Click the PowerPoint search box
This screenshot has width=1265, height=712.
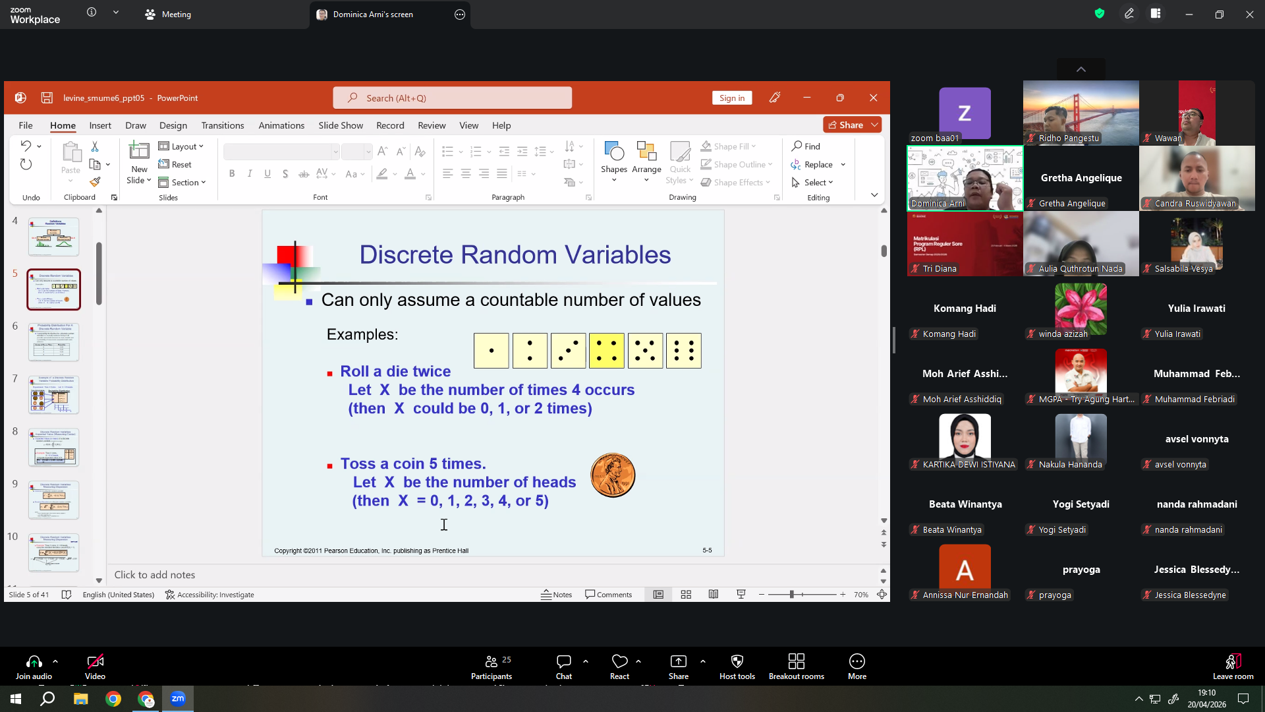click(453, 98)
